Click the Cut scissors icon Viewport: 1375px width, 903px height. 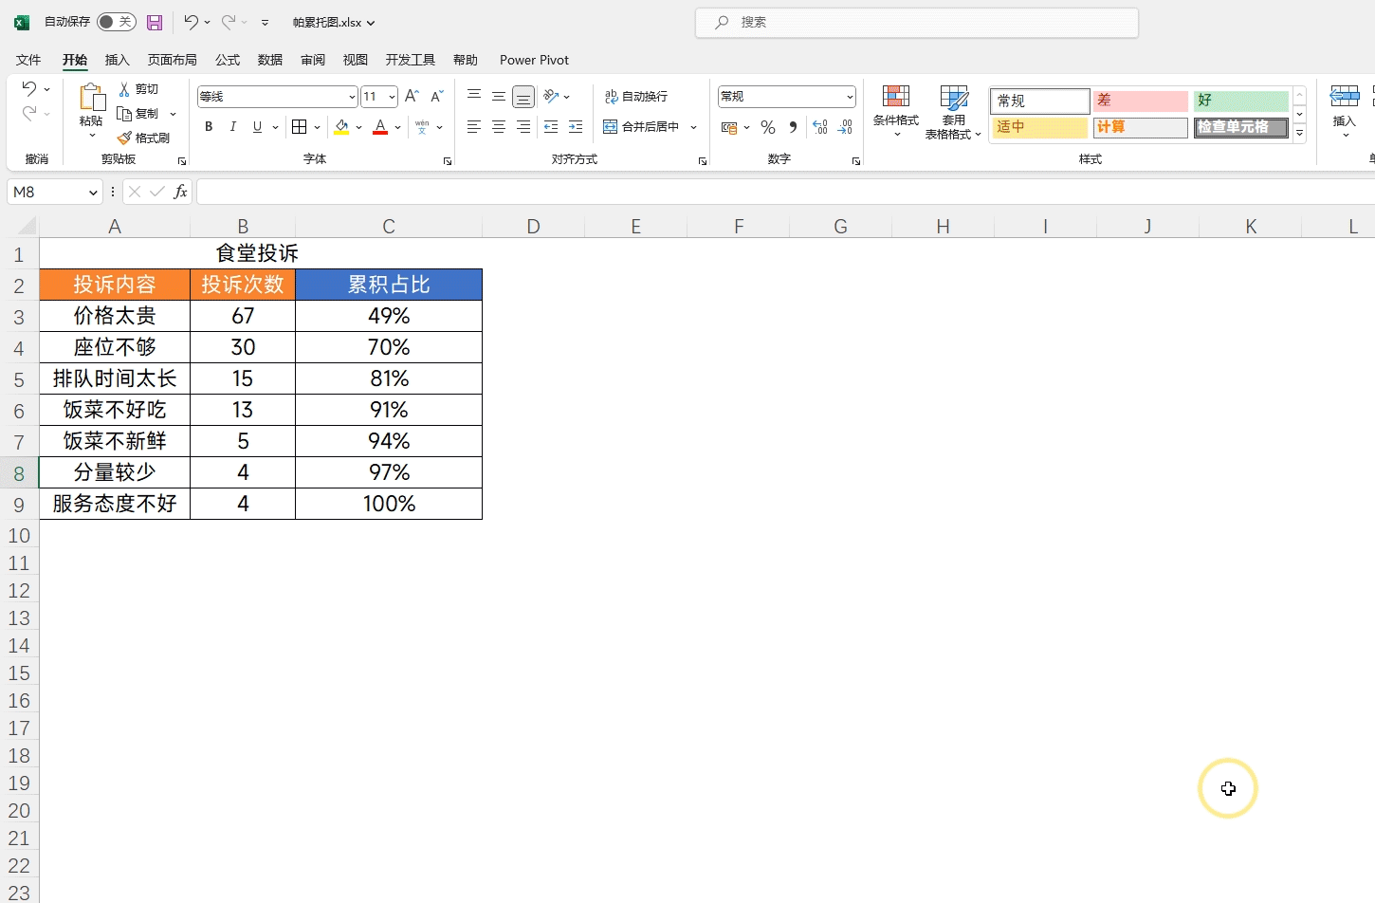(124, 89)
